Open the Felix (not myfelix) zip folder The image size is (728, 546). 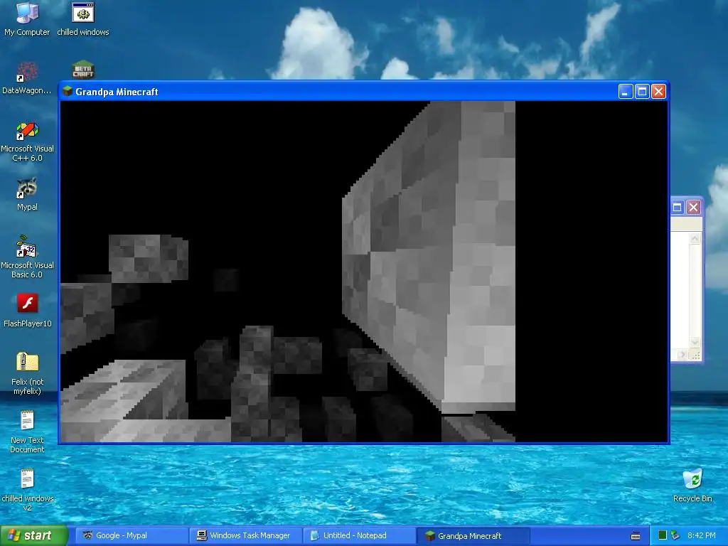point(27,374)
